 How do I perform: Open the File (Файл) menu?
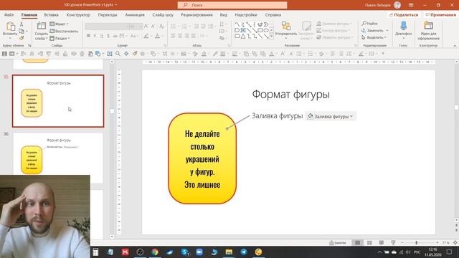coord(9,14)
